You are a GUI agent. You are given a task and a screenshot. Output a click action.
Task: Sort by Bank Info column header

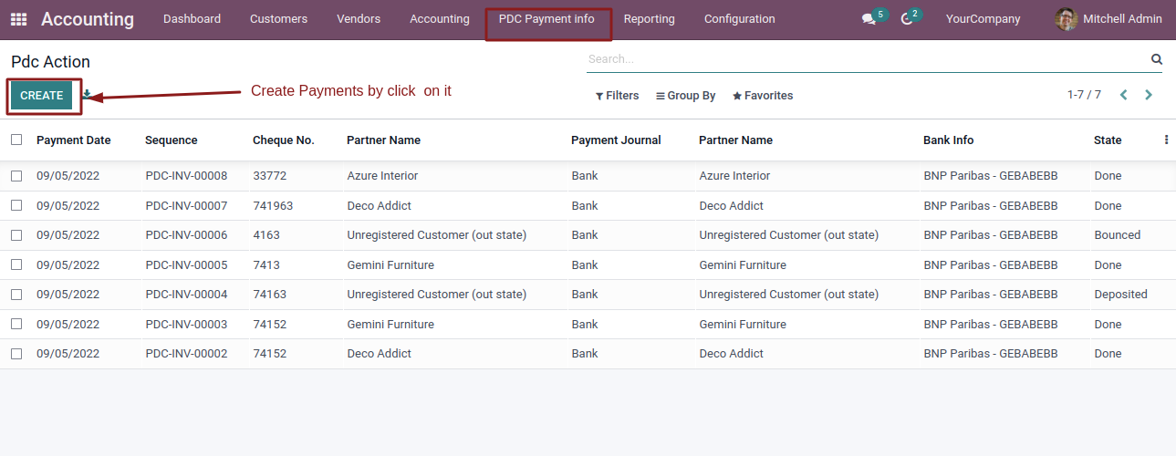tap(949, 140)
